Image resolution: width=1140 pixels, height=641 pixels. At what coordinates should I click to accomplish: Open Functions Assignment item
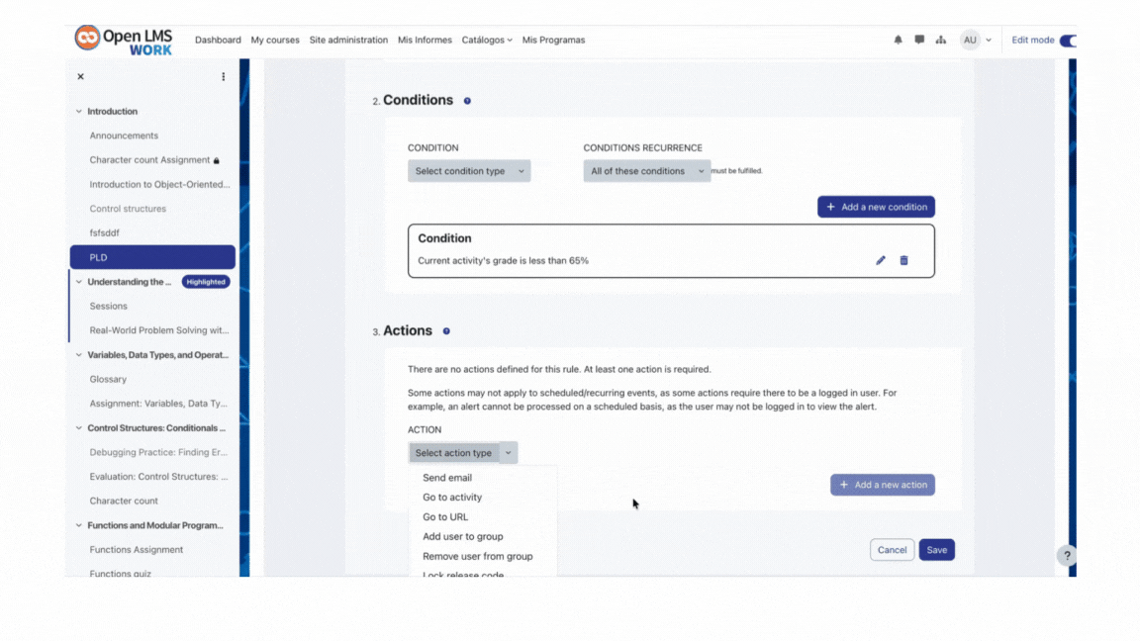(136, 550)
